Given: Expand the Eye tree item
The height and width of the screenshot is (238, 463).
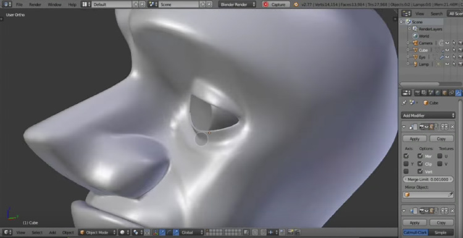Looking at the screenshot, I should click(408, 57).
